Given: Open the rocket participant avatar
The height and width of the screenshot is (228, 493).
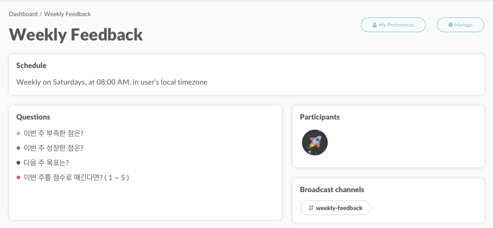Looking at the screenshot, I should click(x=315, y=142).
